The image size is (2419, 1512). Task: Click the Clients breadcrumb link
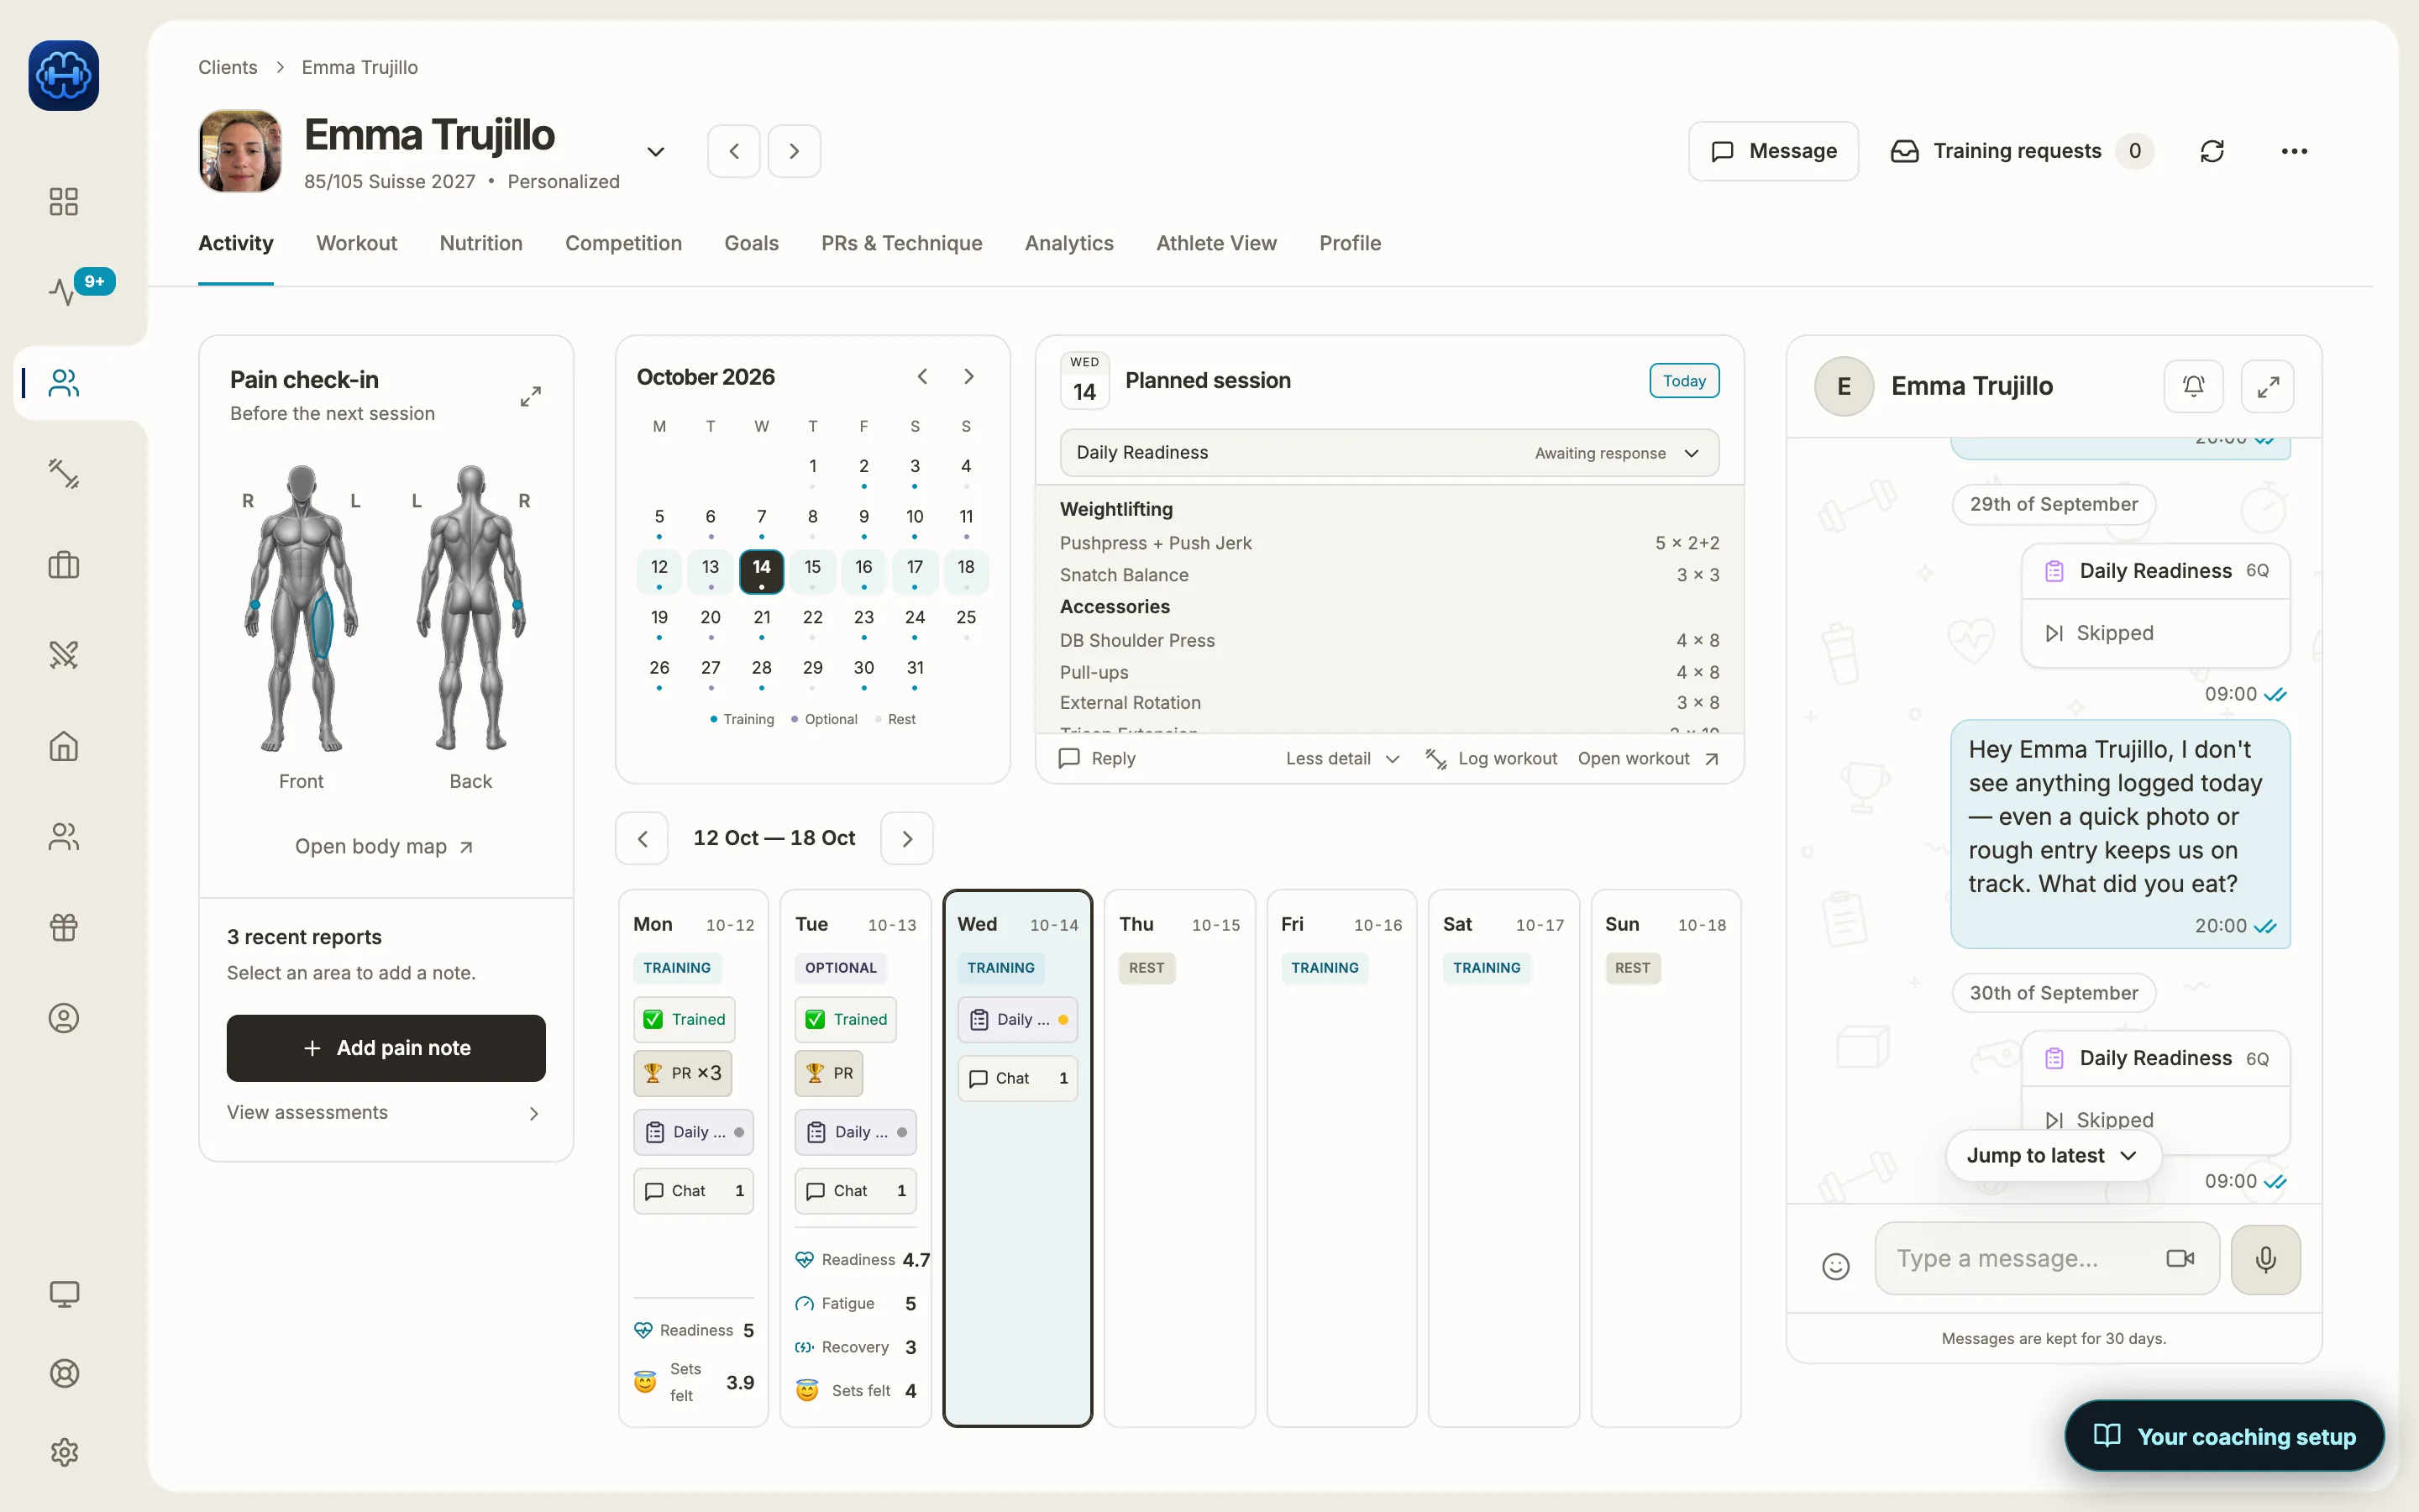227,67
